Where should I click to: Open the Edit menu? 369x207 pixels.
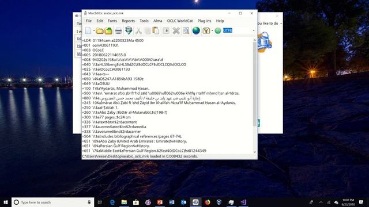pyautogui.click(x=100, y=21)
